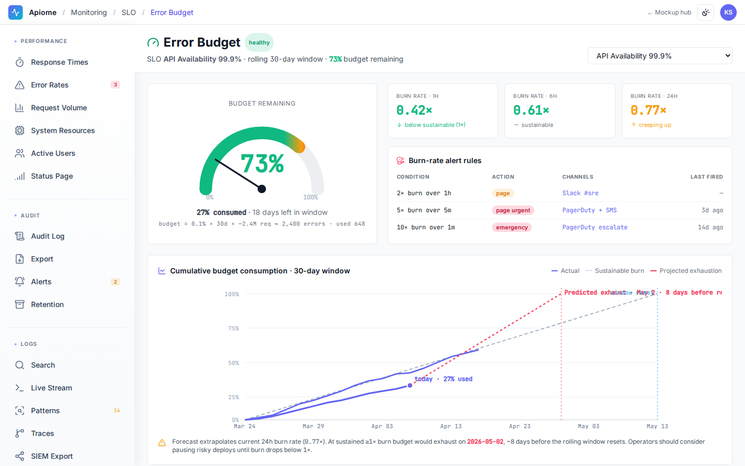Viewport: 745px width, 466px height.
Task: Click the Alerts bell icon
Action: pyautogui.click(x=20, y=282)
